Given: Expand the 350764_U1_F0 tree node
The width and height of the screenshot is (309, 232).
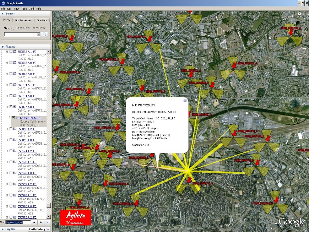Looking at the screenshot, I should pos(6,85).
